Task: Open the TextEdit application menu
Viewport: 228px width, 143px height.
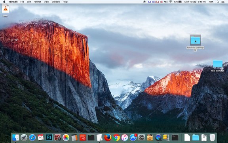Action: [13, 2]
